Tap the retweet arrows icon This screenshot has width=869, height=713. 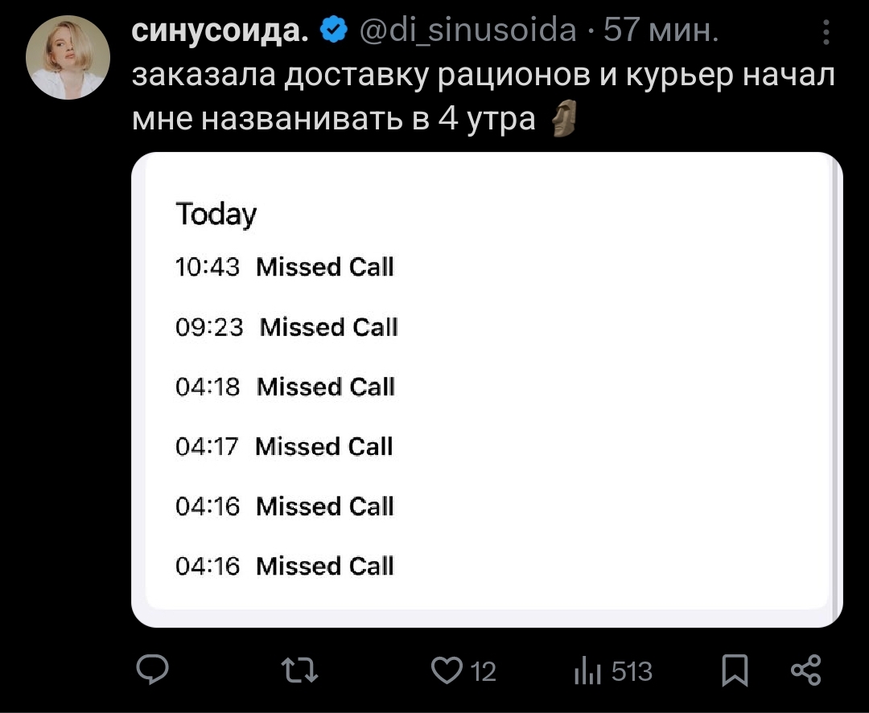pos(299,670)
